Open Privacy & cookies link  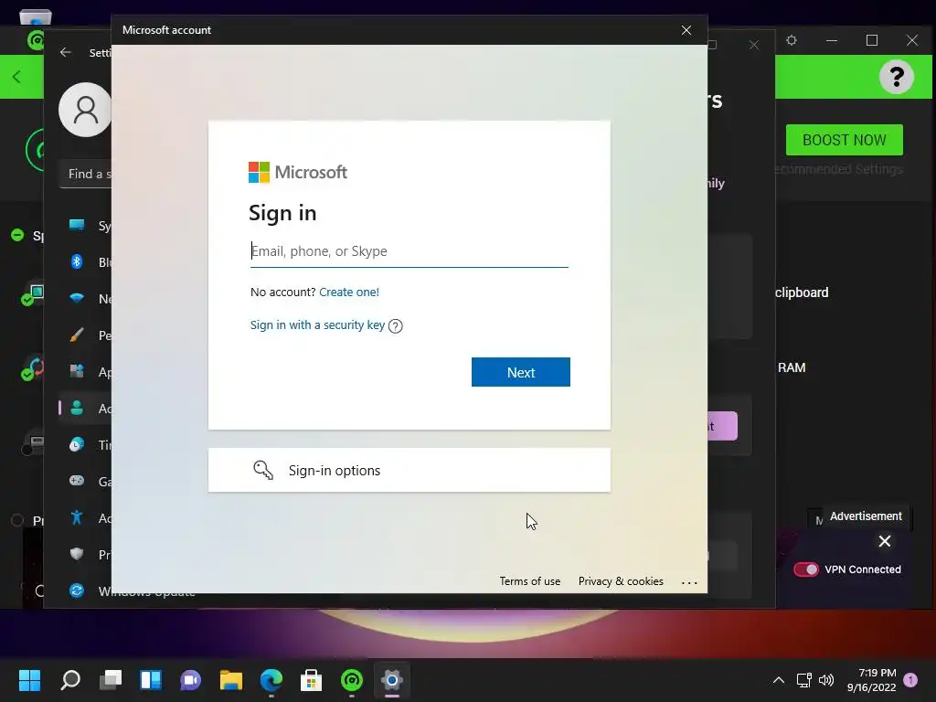pyautogui.click(x=621, y=580)
